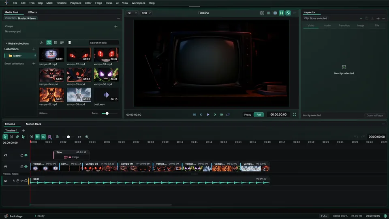Lock the A1 audio track
389x219 pixels.
[18, 181]
